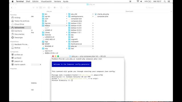Switch Finder to icon view
This screenshot has height=102, width=182.
34,8
